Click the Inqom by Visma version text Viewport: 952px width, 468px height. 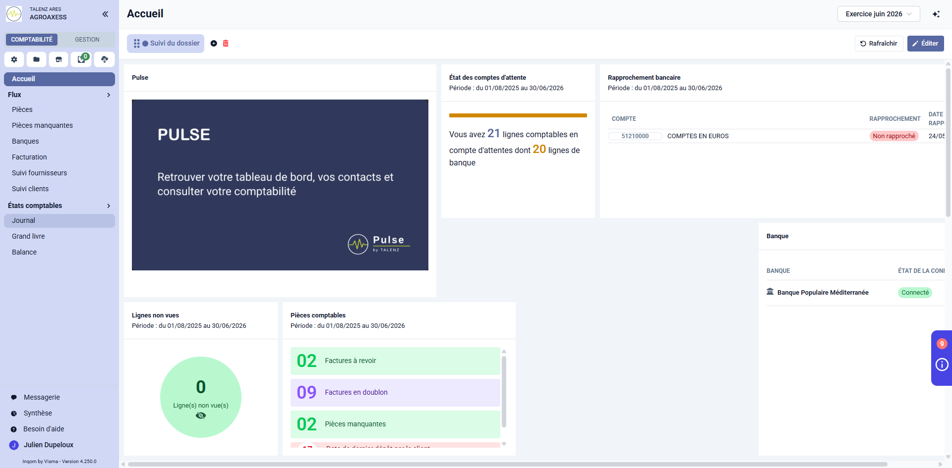coord(59,462)
